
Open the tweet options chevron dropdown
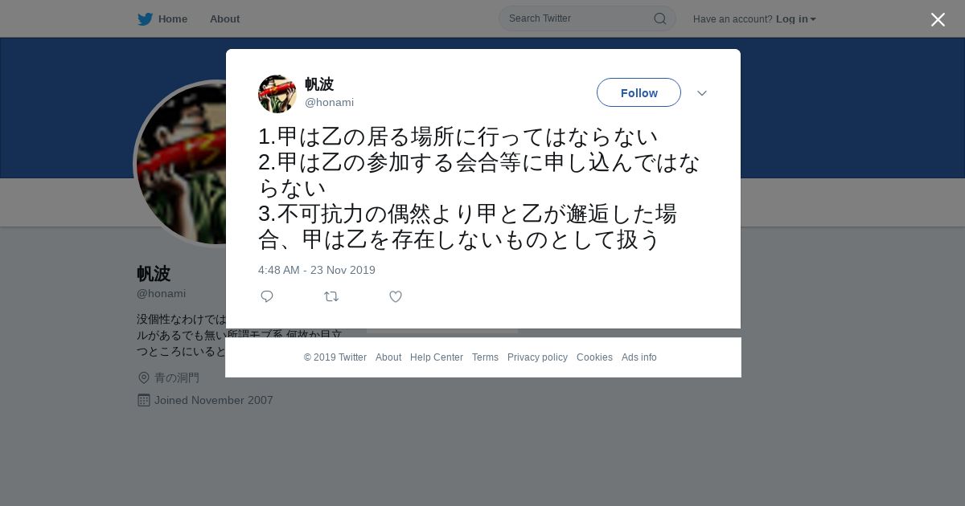tap(702, 93)
